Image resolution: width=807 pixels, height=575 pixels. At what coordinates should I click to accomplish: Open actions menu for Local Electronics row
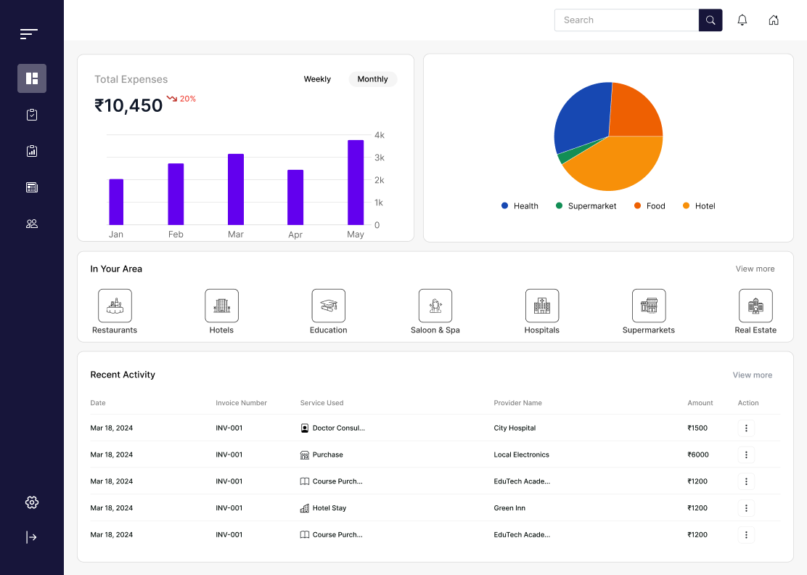pos(746,454)
